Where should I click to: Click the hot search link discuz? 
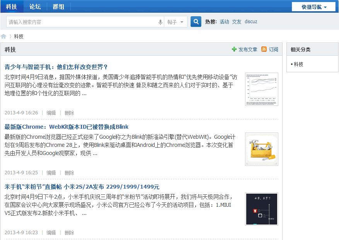click(251, 22)
